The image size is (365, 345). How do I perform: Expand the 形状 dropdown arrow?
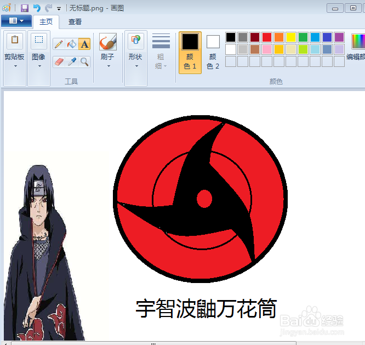point(136,66)
